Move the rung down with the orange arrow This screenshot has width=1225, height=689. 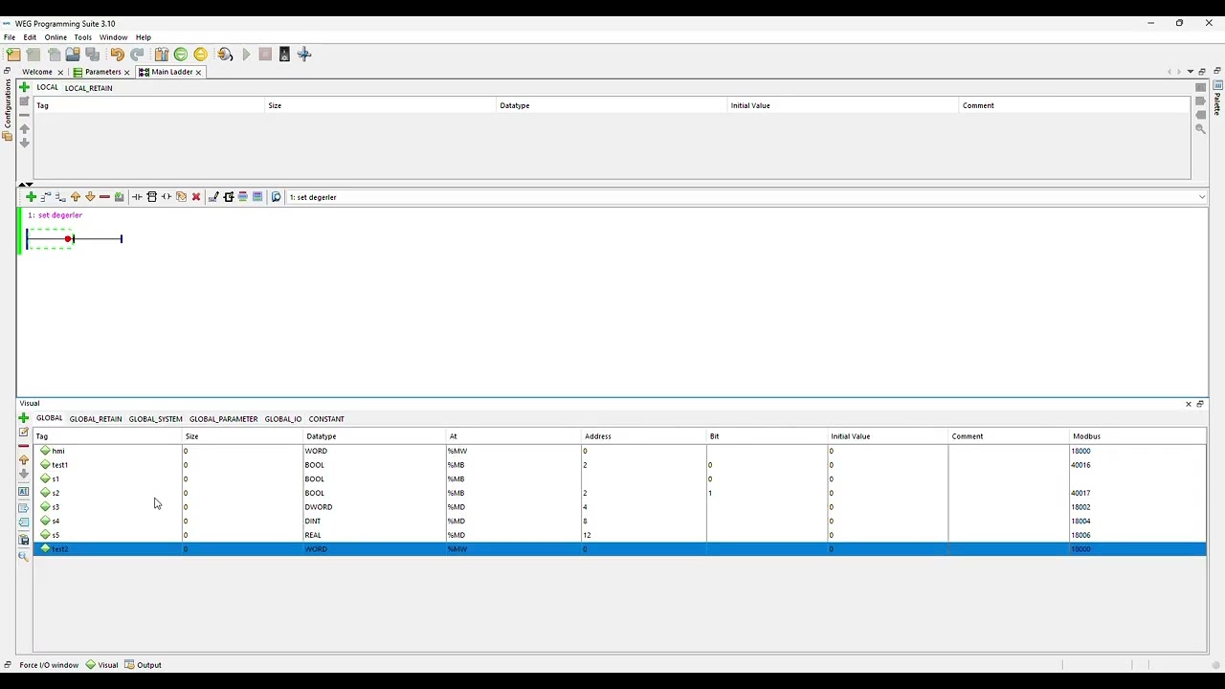(90, 197)
